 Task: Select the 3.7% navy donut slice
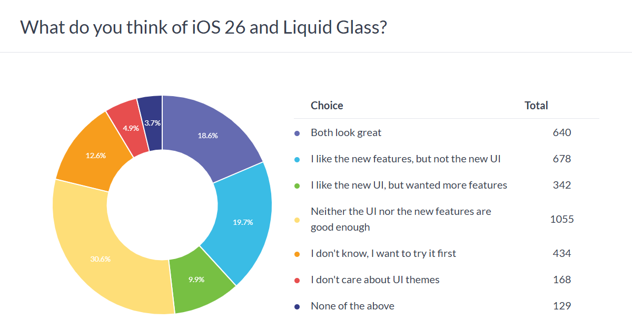[x=152, y=122]
